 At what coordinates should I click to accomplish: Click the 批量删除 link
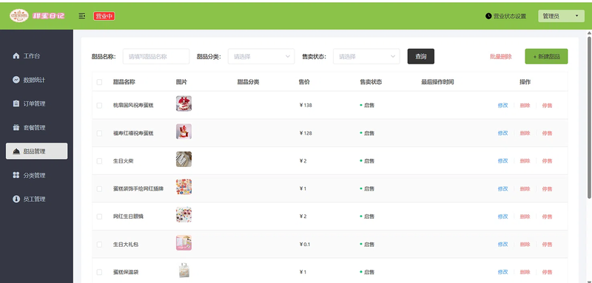tap(501, 56)
